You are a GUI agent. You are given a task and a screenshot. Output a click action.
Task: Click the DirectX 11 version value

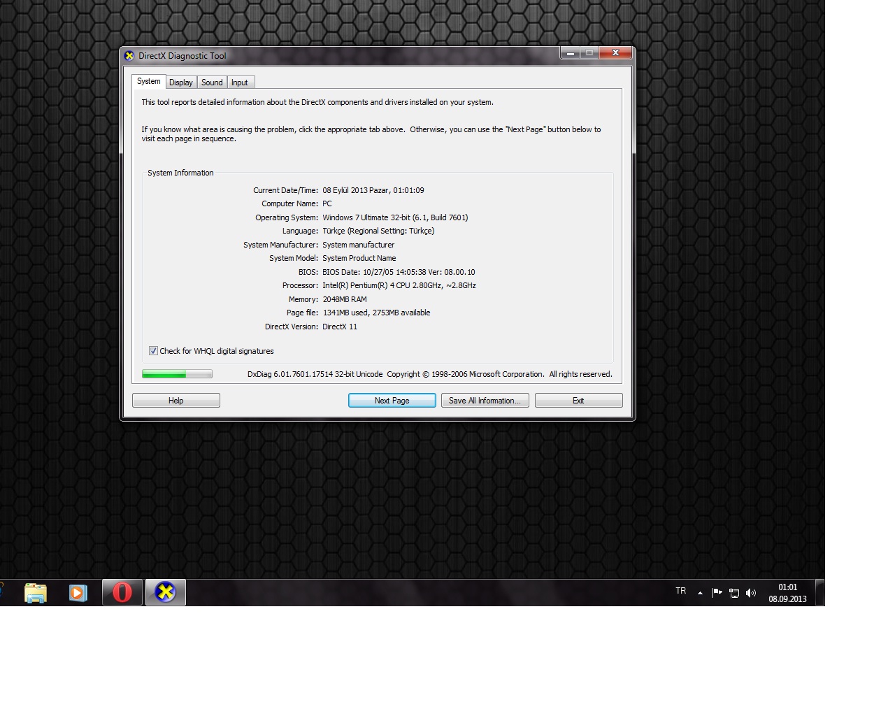point(340,327)
